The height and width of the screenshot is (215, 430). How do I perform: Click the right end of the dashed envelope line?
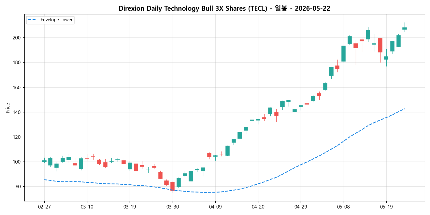pos(404,109)
